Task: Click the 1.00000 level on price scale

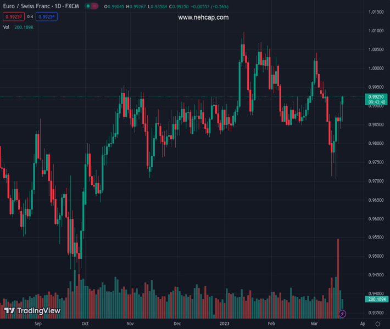Action: click(376, 69)
